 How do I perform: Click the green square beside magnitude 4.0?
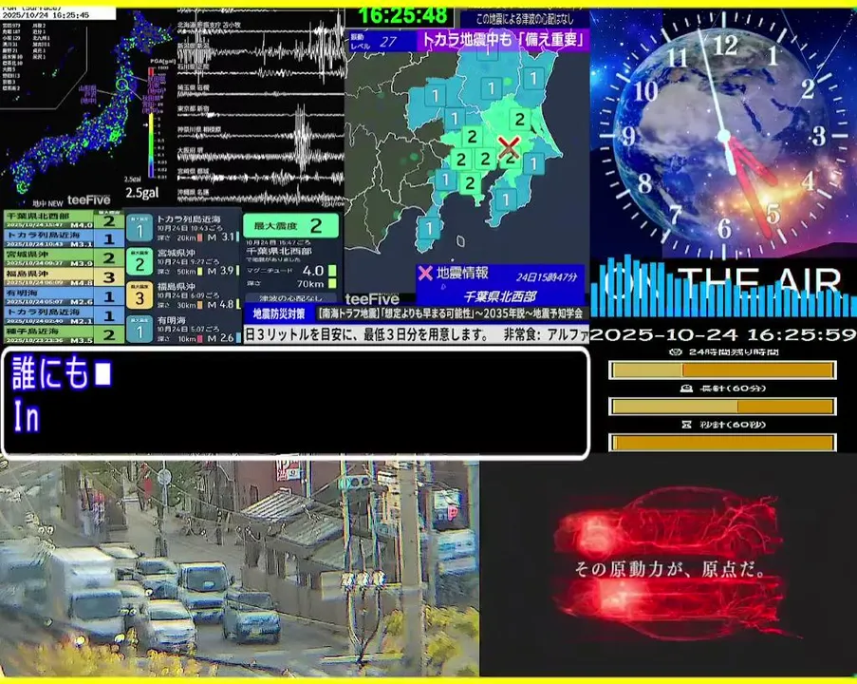click(x=332, y=271)
